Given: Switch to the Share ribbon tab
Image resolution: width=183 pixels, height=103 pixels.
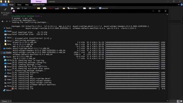Looking at the screenshot, I should [x=19, y=5].
